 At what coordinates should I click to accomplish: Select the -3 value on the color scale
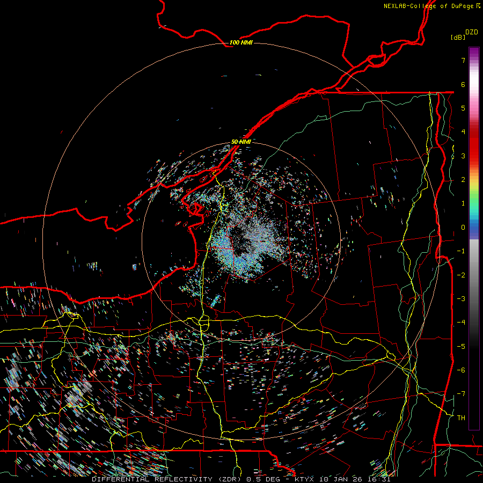point(461,299)
